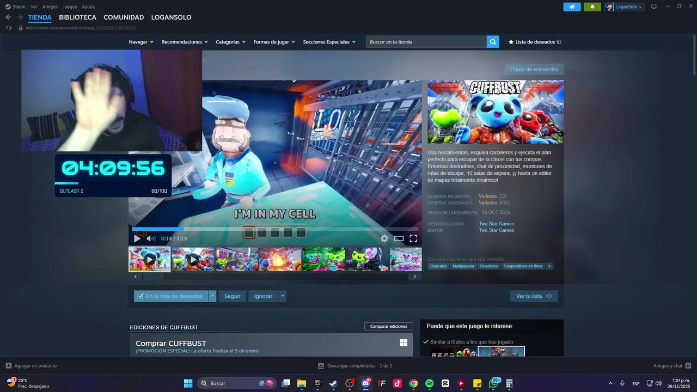This screenshot has width=697, height=392.
Task: Open Google Chrome from taskbar
Action: pyautogui.click(x=413, y=383)
